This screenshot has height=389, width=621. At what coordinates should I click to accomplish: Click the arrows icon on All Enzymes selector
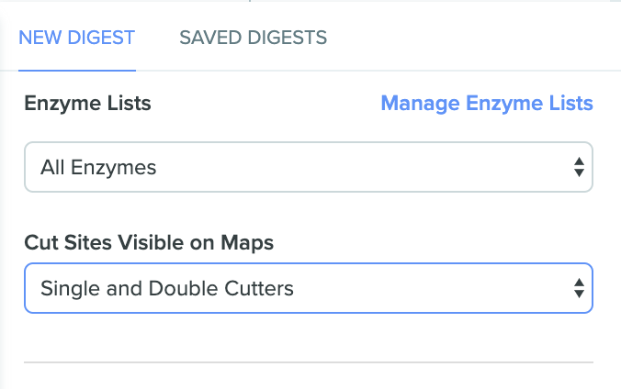(579, 167)
